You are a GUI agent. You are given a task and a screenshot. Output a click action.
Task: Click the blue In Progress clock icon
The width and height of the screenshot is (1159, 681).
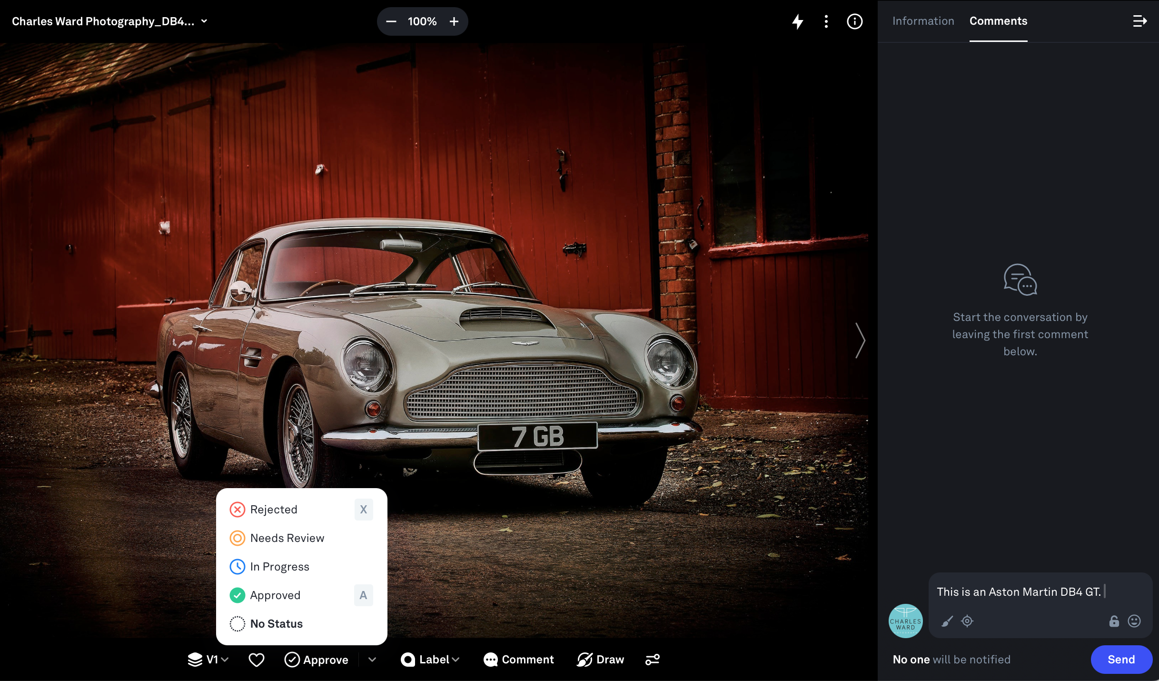(238, 567)
